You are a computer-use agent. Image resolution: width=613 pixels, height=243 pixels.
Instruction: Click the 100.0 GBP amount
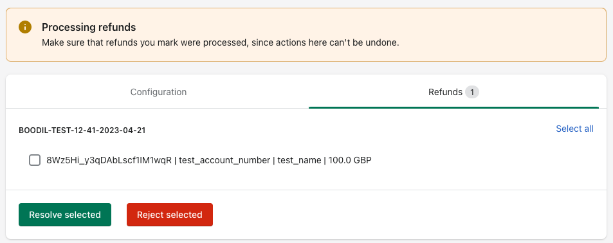pos(350,160)
